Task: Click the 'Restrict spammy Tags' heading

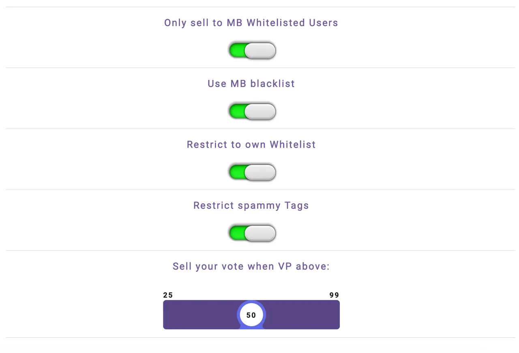Action: 251,205
